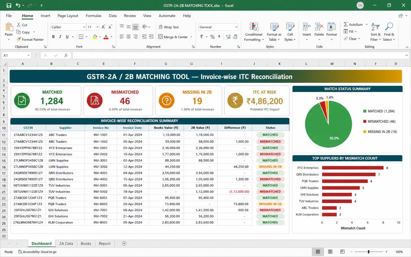The image size is (411, 257).
Task: Click the new sheet plus icon
Action: 124,244
